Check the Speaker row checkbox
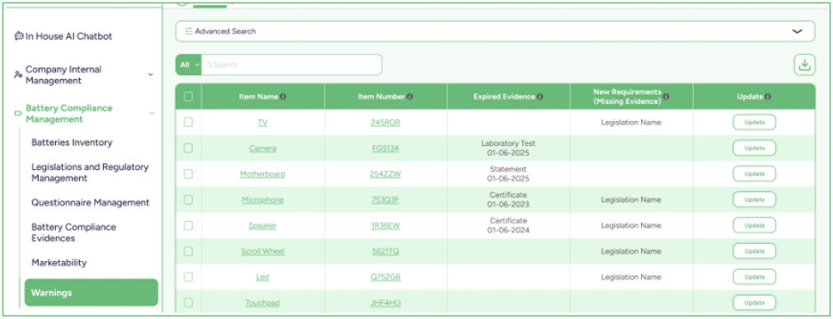Viewport: 833px width, 319px height. coord(188,225)
